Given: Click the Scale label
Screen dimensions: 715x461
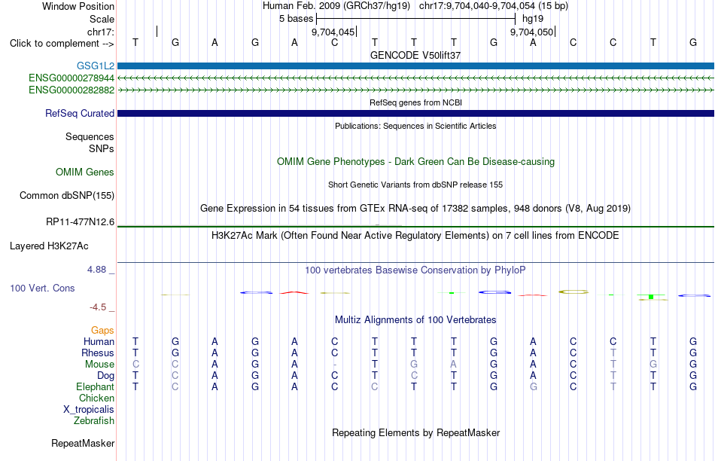Looking at the screenshot, I should pyautogui.click(x=102, y=19).
